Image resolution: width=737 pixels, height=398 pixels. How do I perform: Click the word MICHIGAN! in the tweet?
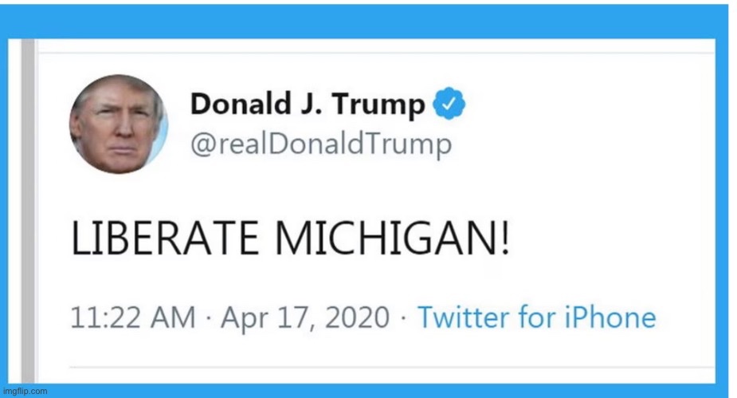(392, 238)
